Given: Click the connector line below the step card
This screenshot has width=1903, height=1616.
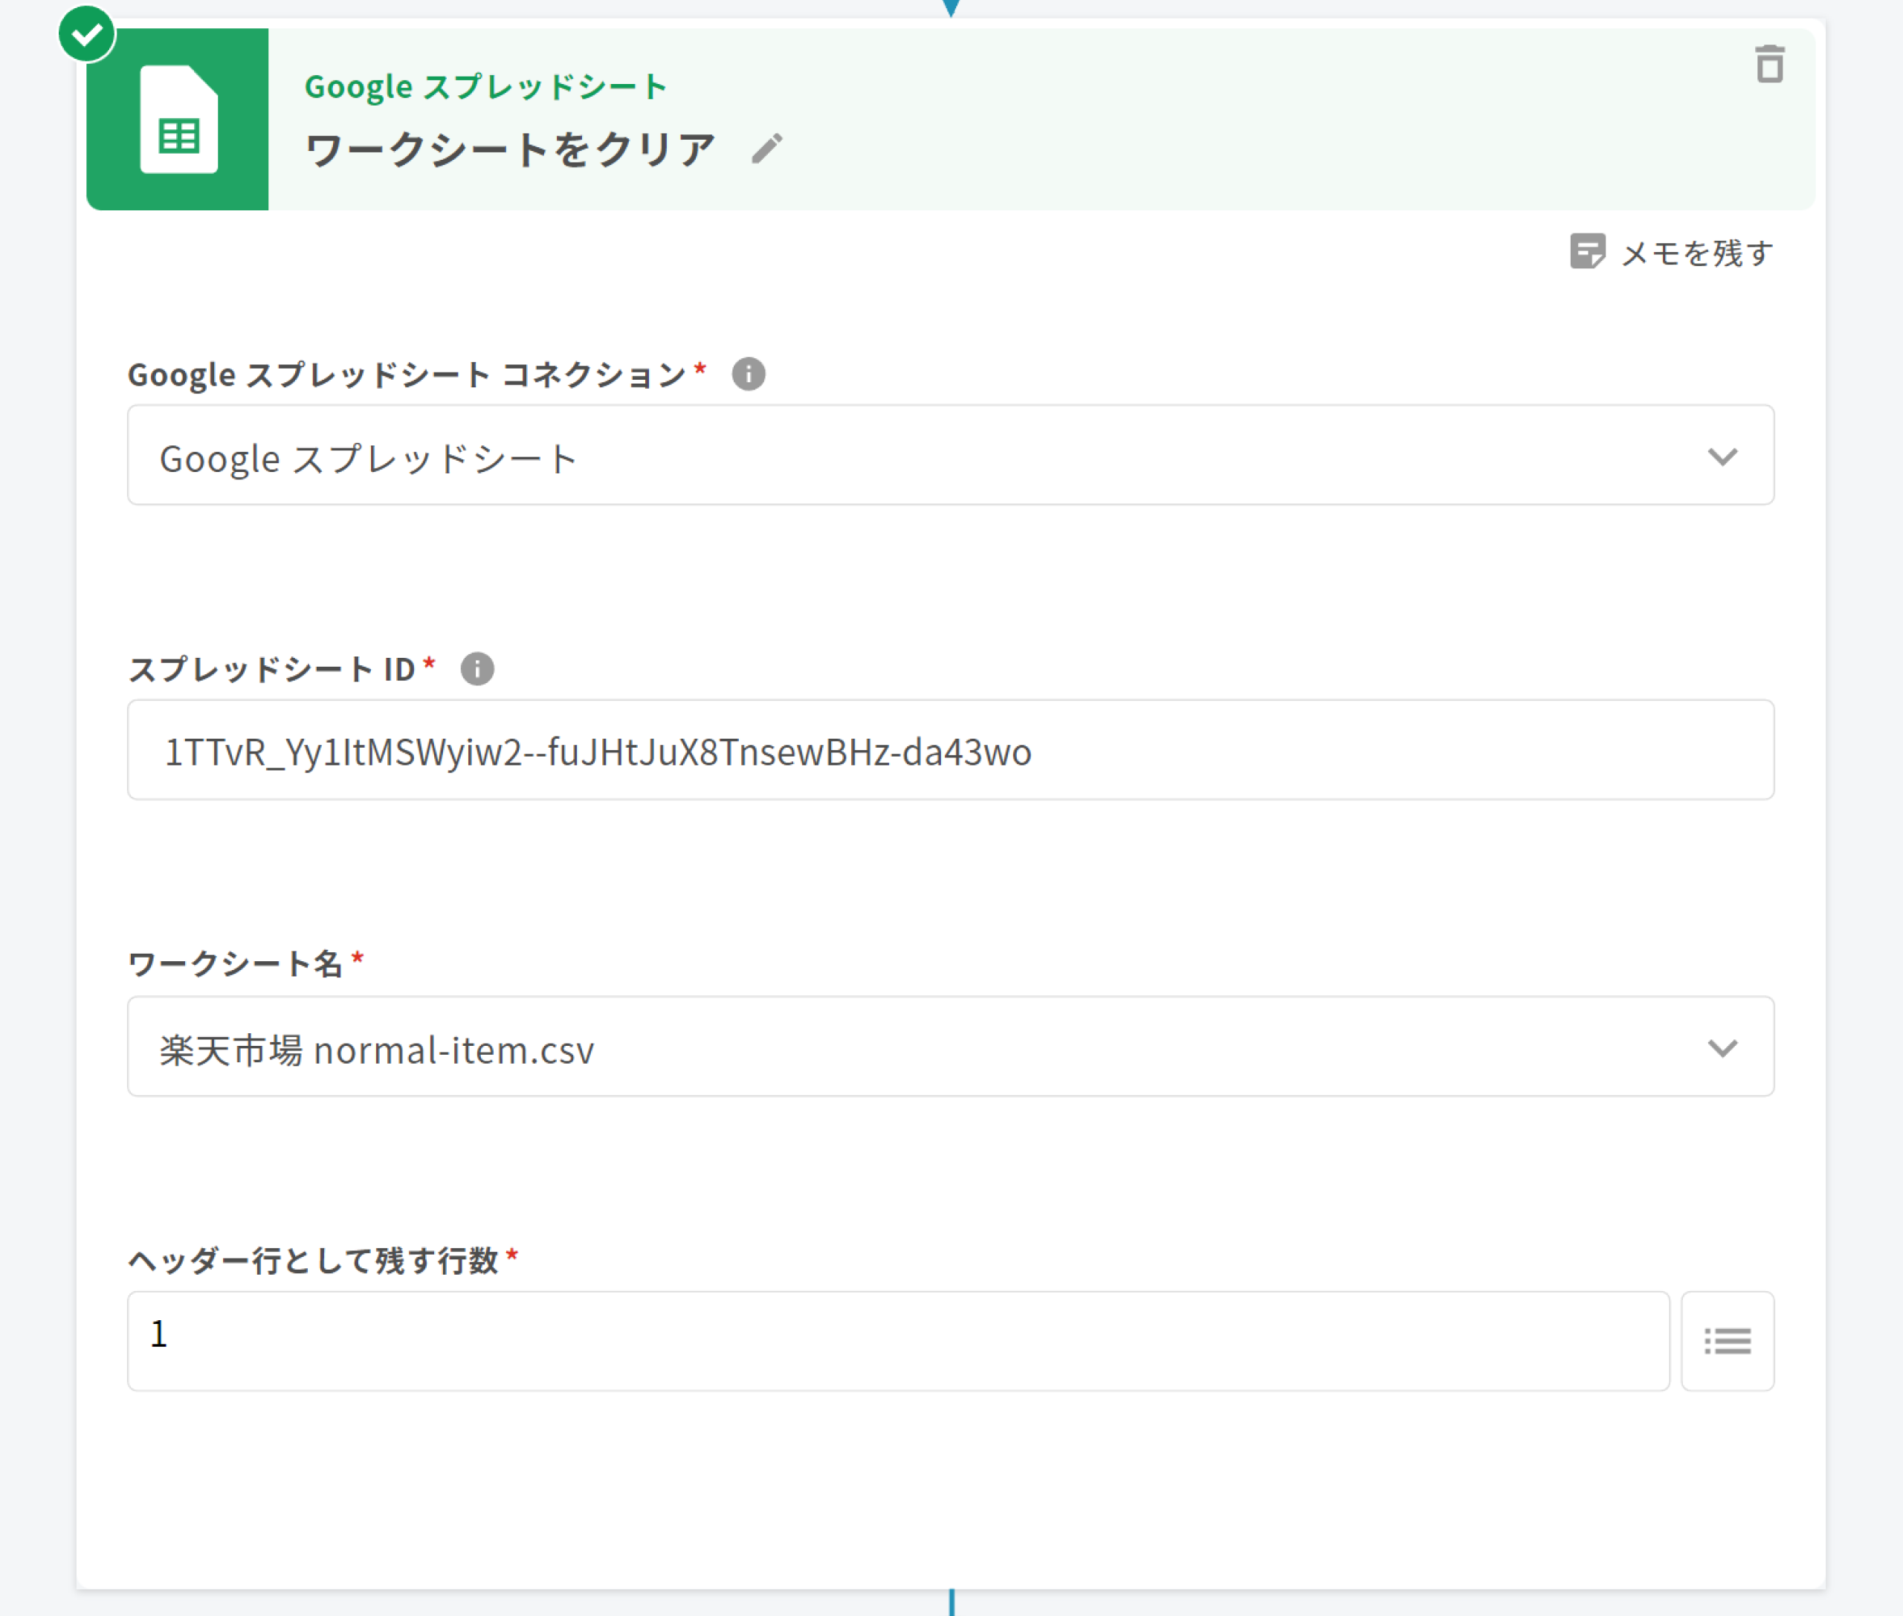Looking at the screenshot, I should coord(952,1603).
